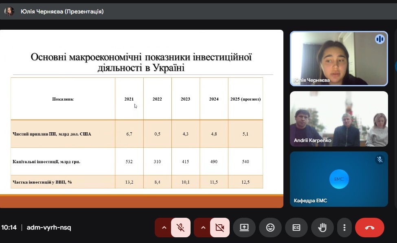Open the three-dot more options menu
This screenshot has height=243, width=397.
point(344,228)
